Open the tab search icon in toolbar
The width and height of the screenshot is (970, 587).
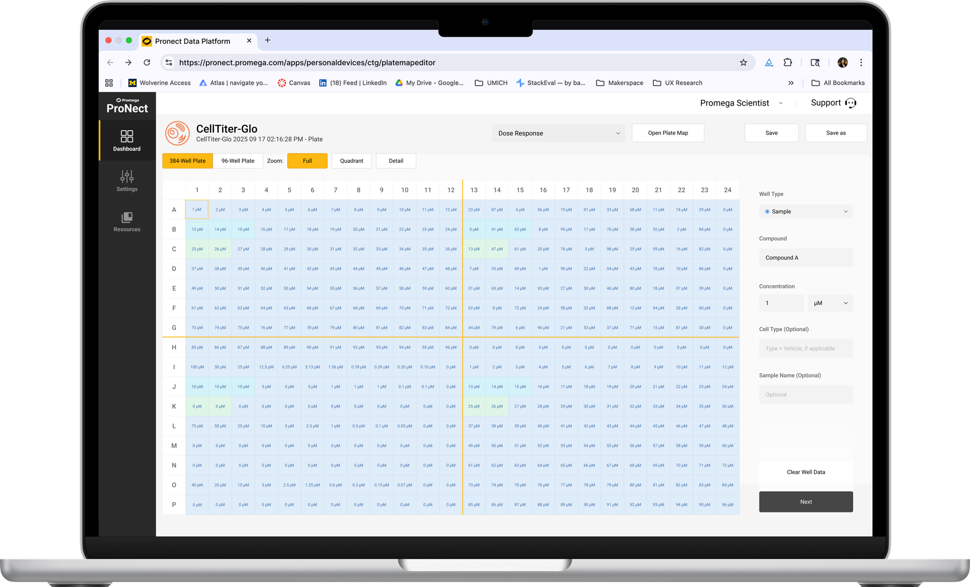(x=815, y=62)
